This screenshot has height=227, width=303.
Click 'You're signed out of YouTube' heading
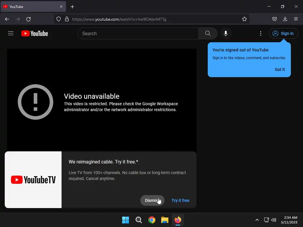tap(240, 50)
